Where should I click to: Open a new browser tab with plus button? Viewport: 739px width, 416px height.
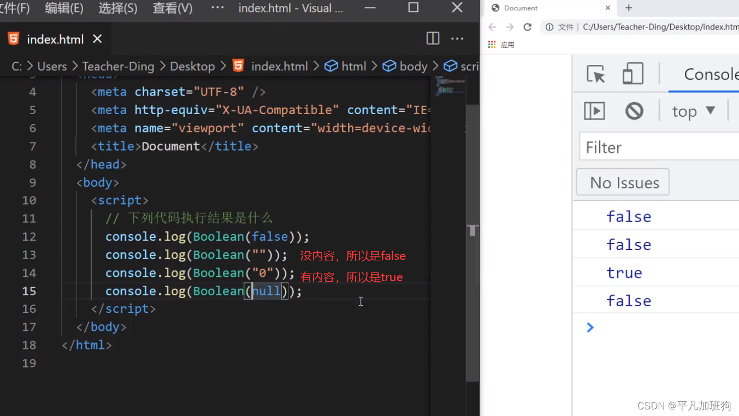[629, 8]
